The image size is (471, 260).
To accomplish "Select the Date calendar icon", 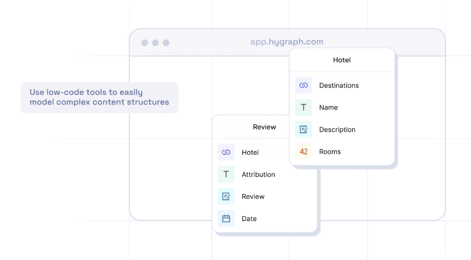I will (226, 219).
